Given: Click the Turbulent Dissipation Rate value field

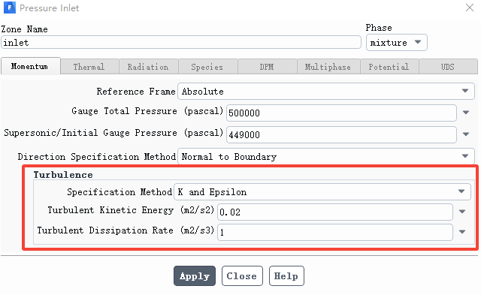Looking at the screenshot, I should tap(335, 232).
